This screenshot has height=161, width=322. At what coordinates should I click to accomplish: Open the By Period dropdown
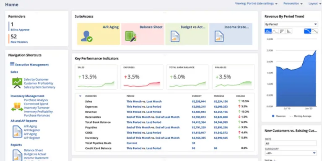(x=291, y=24)
